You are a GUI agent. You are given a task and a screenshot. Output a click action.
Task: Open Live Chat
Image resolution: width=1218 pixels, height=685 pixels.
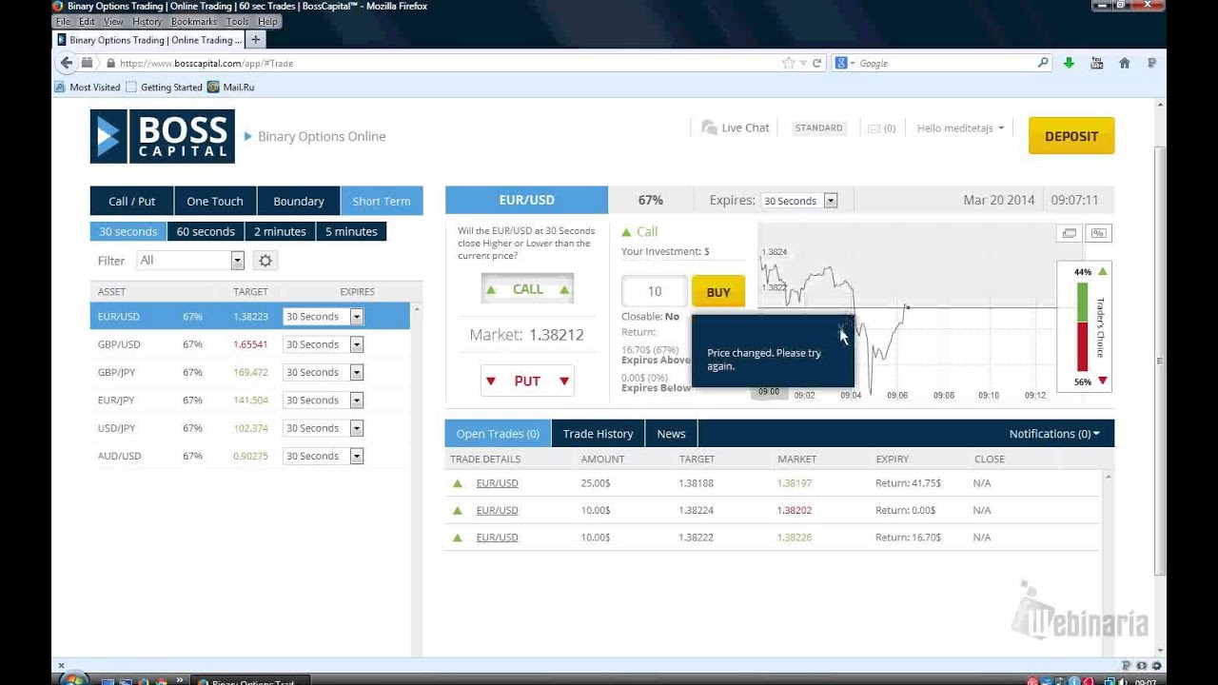(x=736, y=127)
